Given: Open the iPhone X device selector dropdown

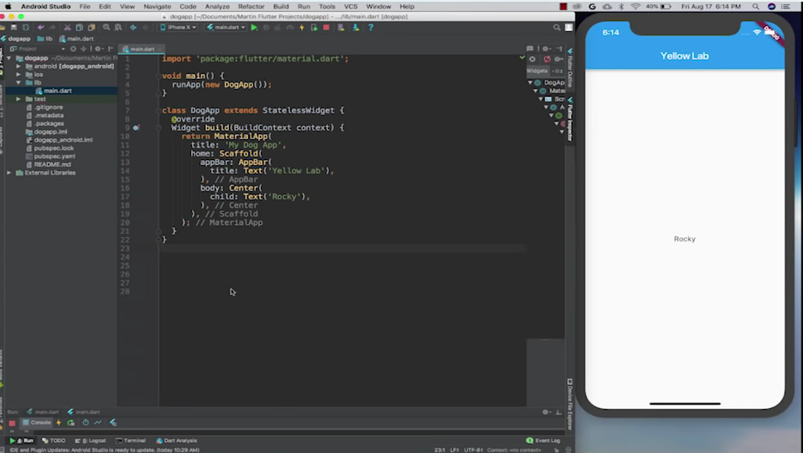Looking at the screenshot, I should 177,27.
